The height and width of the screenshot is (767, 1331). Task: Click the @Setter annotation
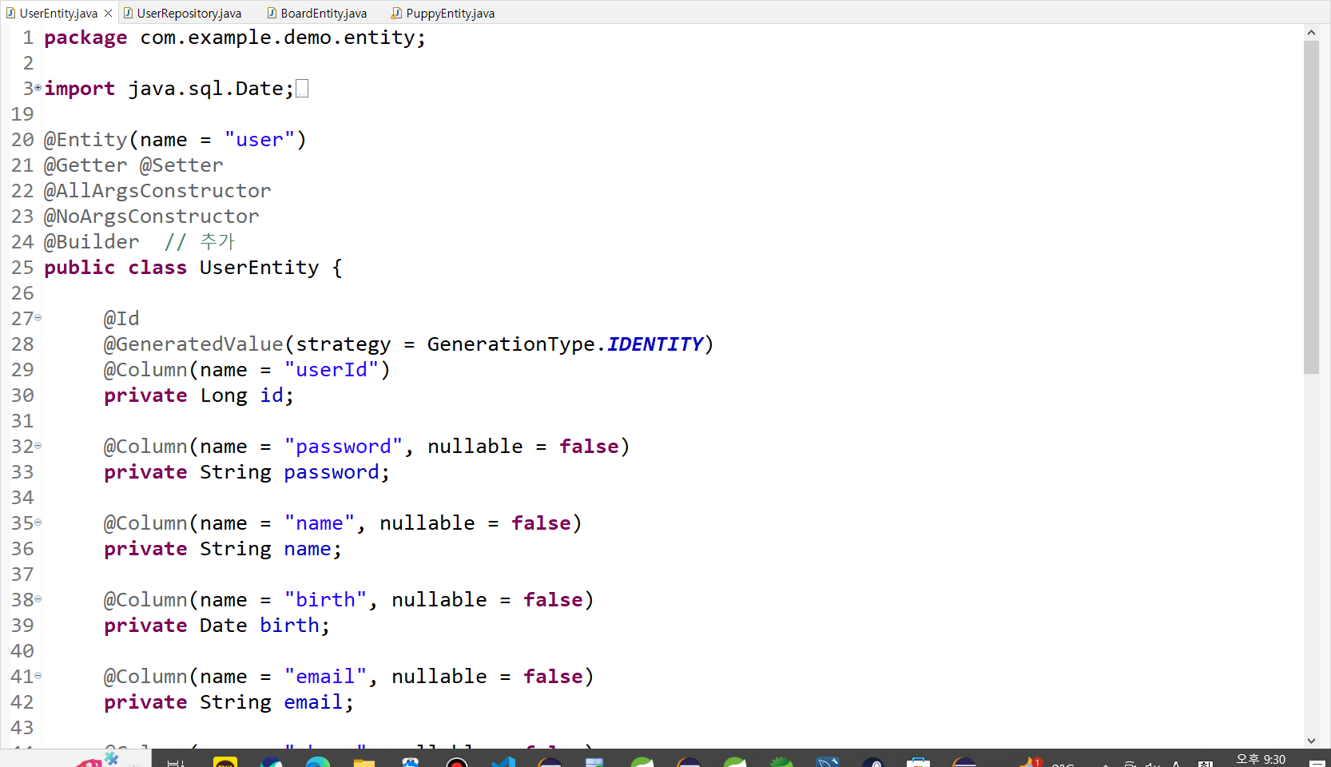pyautogui.click(x=181, y=165)
